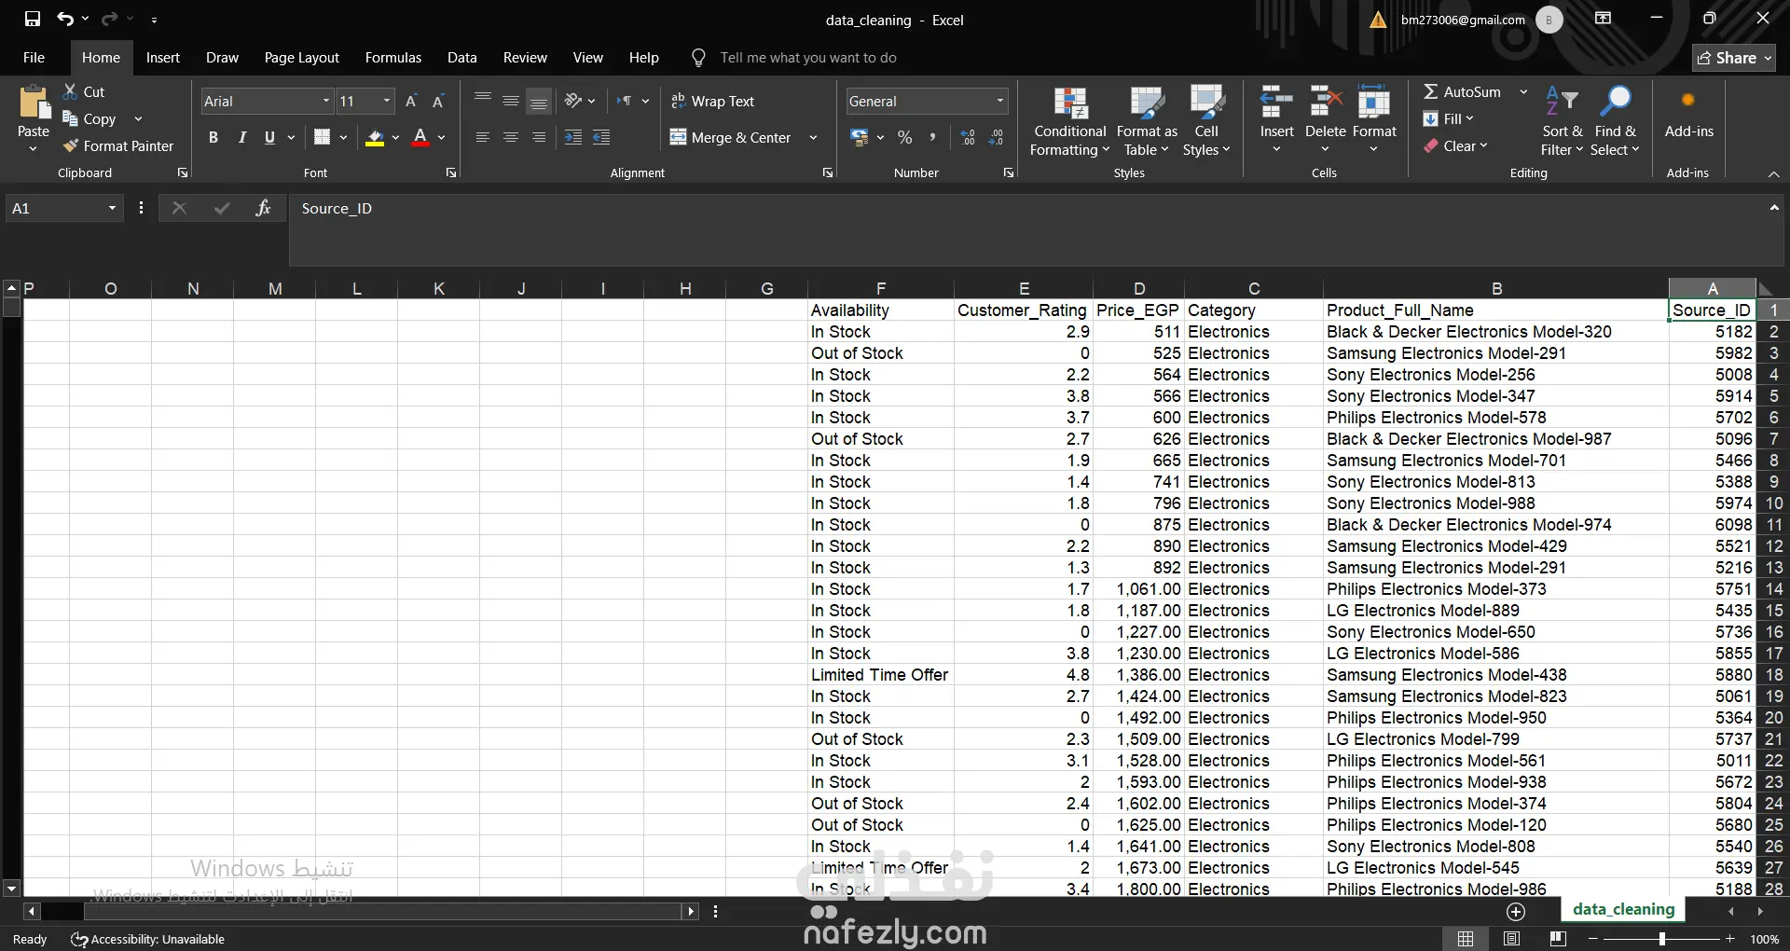Toggle left text alignment
Screen dimensions: 1790x951
pos(482,137)
